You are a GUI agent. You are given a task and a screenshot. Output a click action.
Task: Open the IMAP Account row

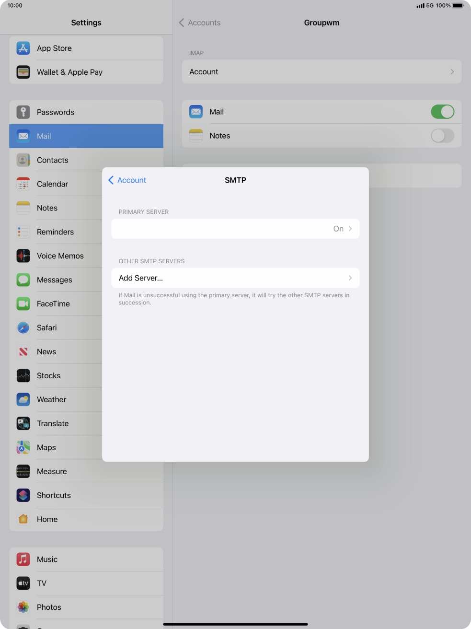click(x=321, y=72)
